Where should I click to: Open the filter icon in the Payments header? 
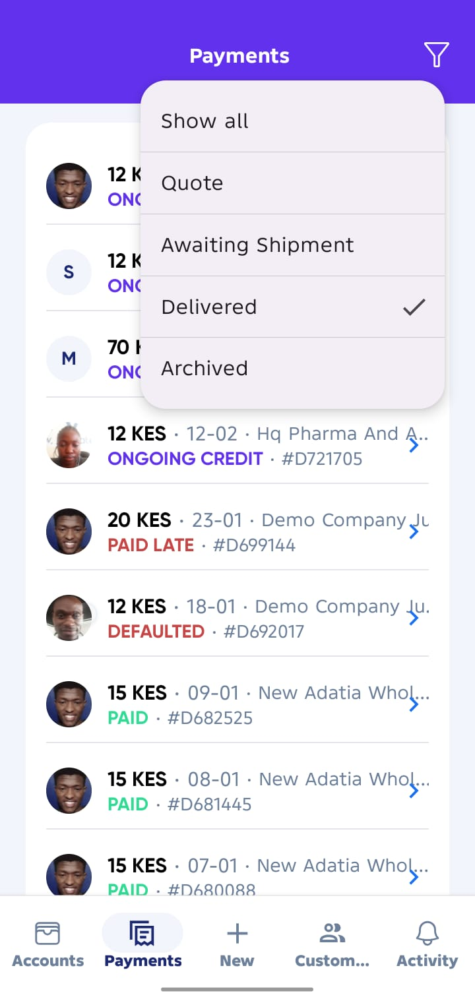(x=436, y=55)
